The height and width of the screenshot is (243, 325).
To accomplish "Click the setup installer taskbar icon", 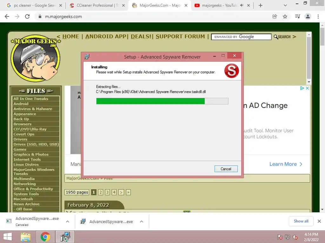I will point(65,237).
